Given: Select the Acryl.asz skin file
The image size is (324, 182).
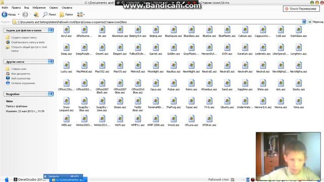Looking at the screenshot, I should 66,31.
